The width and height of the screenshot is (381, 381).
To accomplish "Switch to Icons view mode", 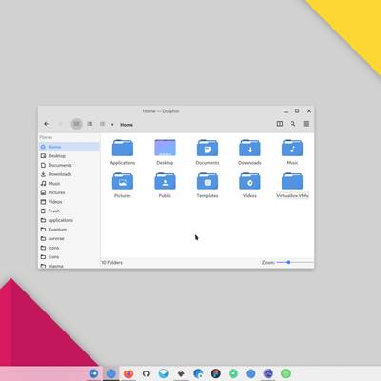I will point(76,124).
